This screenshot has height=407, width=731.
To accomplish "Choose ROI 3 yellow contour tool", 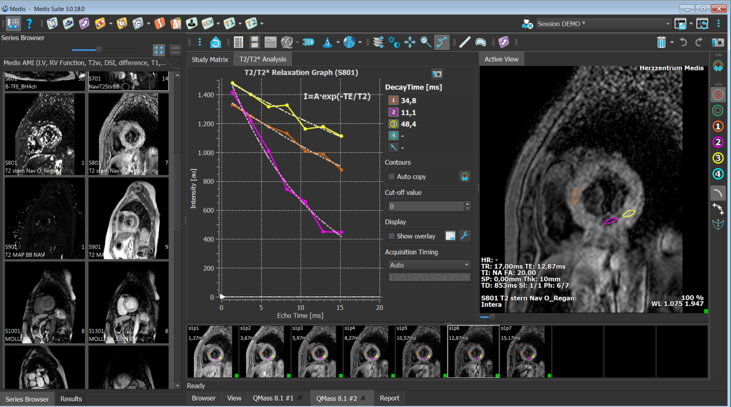I will 718,158.
